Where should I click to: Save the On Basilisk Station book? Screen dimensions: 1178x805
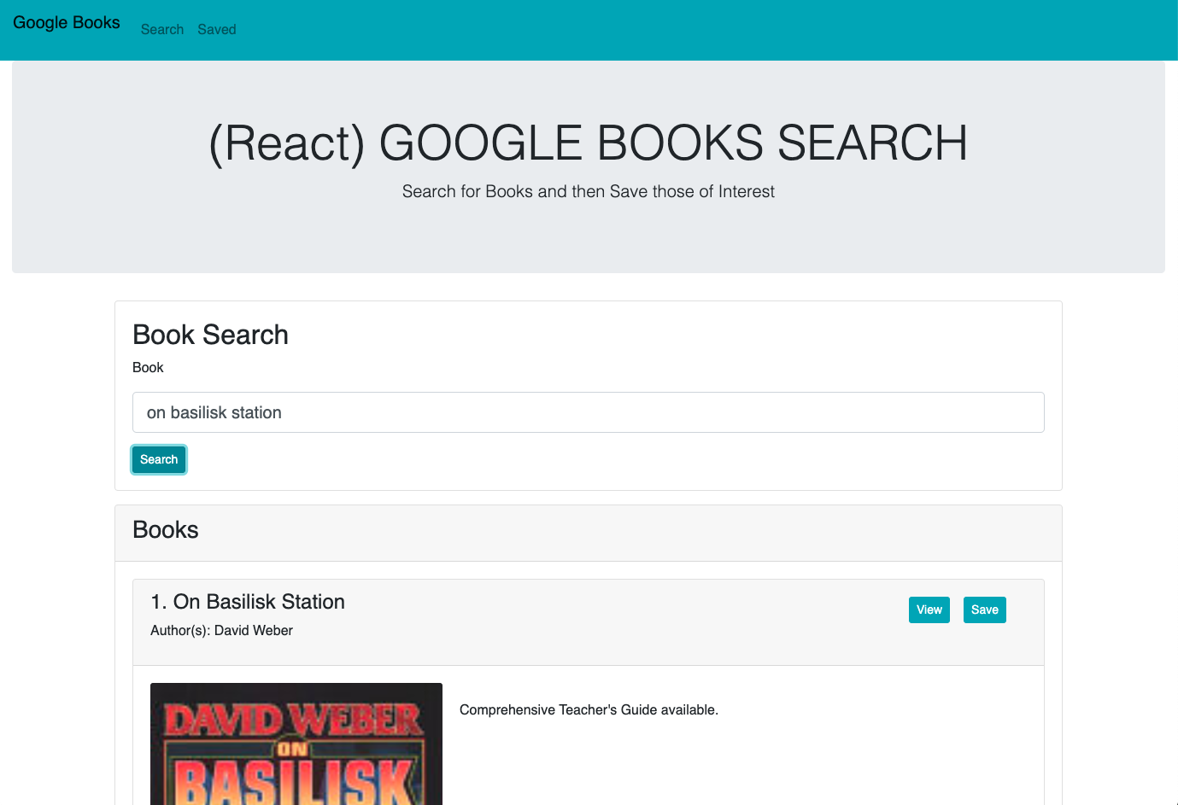(x=984, y=610)
